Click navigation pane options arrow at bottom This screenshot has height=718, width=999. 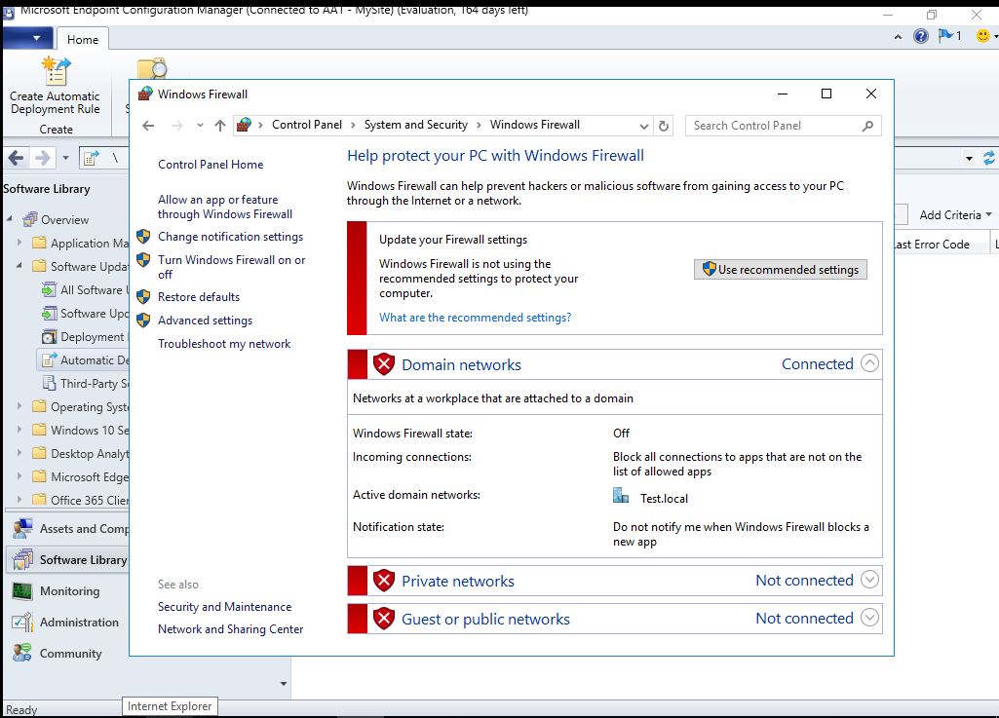284,684
